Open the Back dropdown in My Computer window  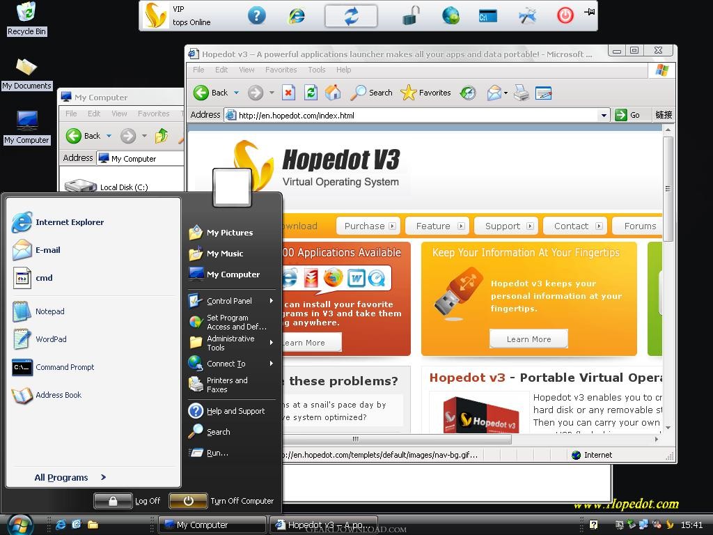pos(109,136)
